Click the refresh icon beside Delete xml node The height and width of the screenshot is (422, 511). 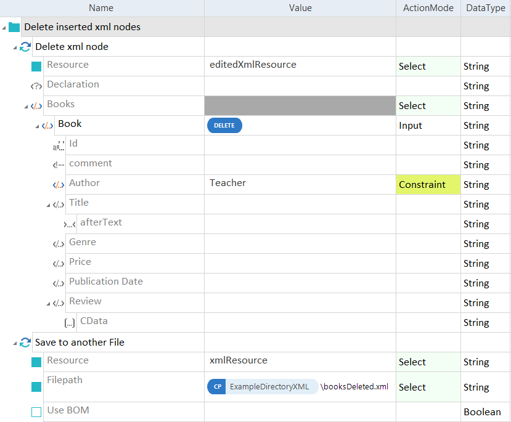25,47
